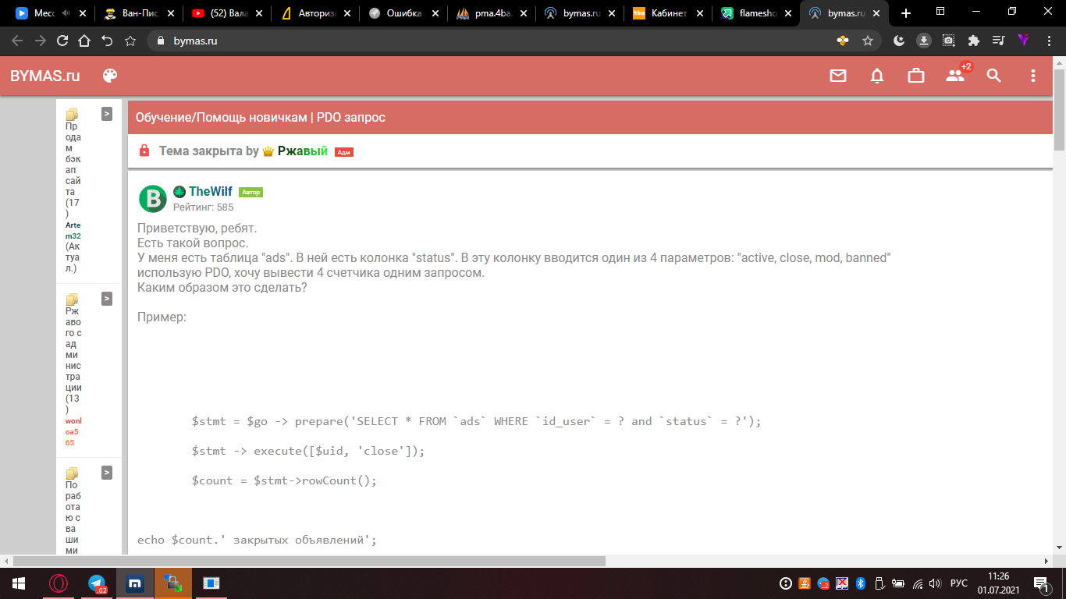Switch to the YouTube (52) tab
This screenshot has width=1066, height=599.
coord(228,13)
